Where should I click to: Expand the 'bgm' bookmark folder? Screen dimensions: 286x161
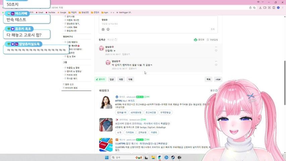coord(105,12)
